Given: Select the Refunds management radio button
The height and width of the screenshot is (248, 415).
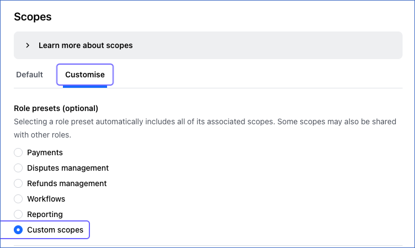Looking at the screenshot, I should (x=18, y=183).
